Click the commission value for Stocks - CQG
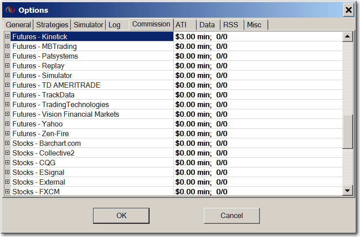This screenshot has width=360, height=237. (x=201, y=163)
